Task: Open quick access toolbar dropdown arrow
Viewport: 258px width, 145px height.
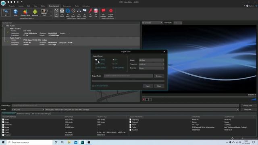Action: click(21, 2)
